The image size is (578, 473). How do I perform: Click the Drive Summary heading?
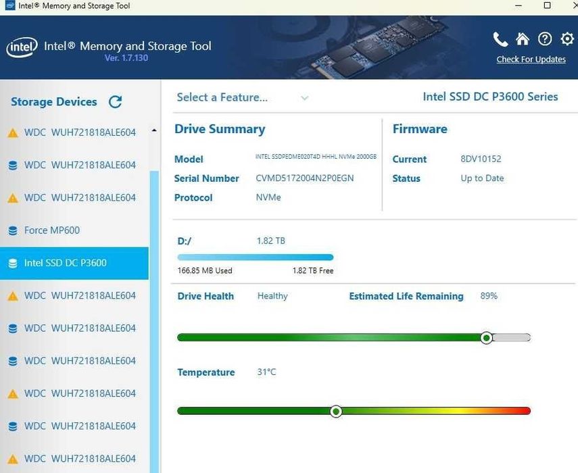(220, 129)
